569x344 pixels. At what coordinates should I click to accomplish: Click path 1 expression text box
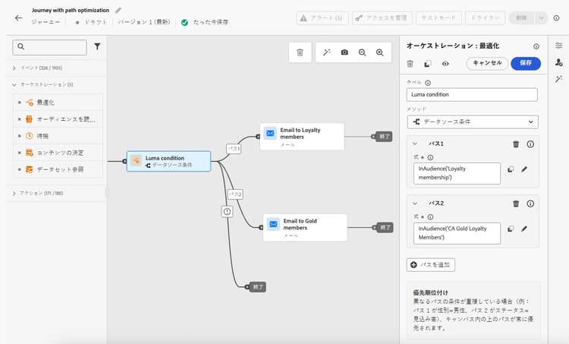pos(457,173)
